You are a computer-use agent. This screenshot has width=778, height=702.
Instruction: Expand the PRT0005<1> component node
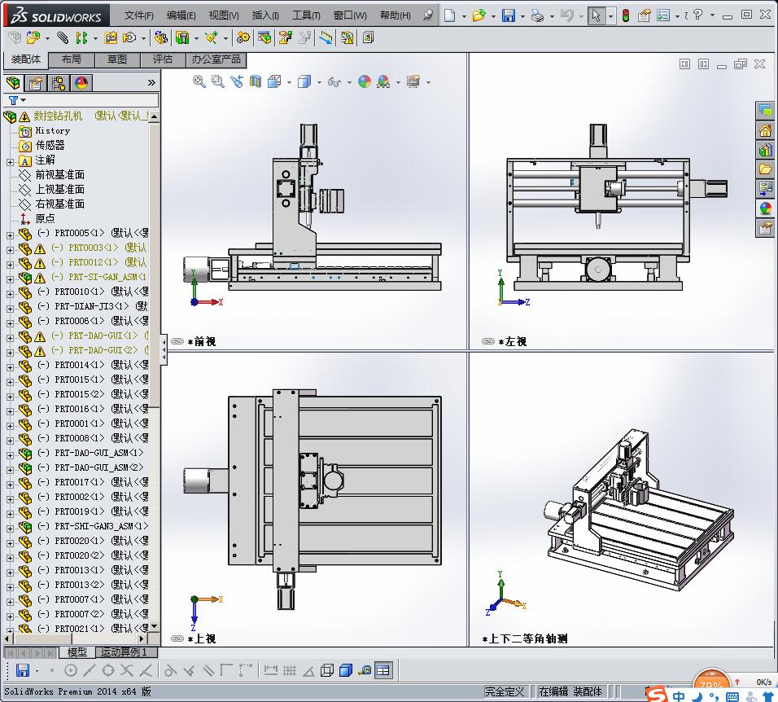pos(10,234)
